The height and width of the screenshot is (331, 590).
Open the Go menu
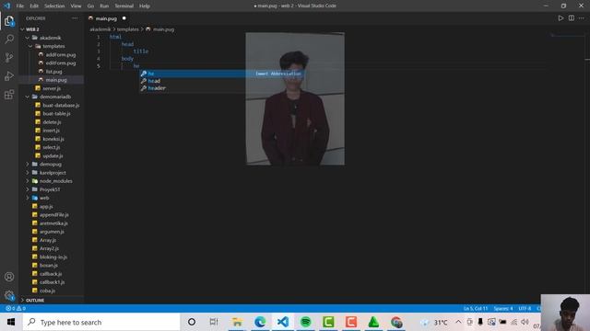(x=90, y=6)
